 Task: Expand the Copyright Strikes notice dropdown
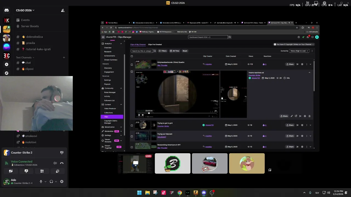point(294,44)
